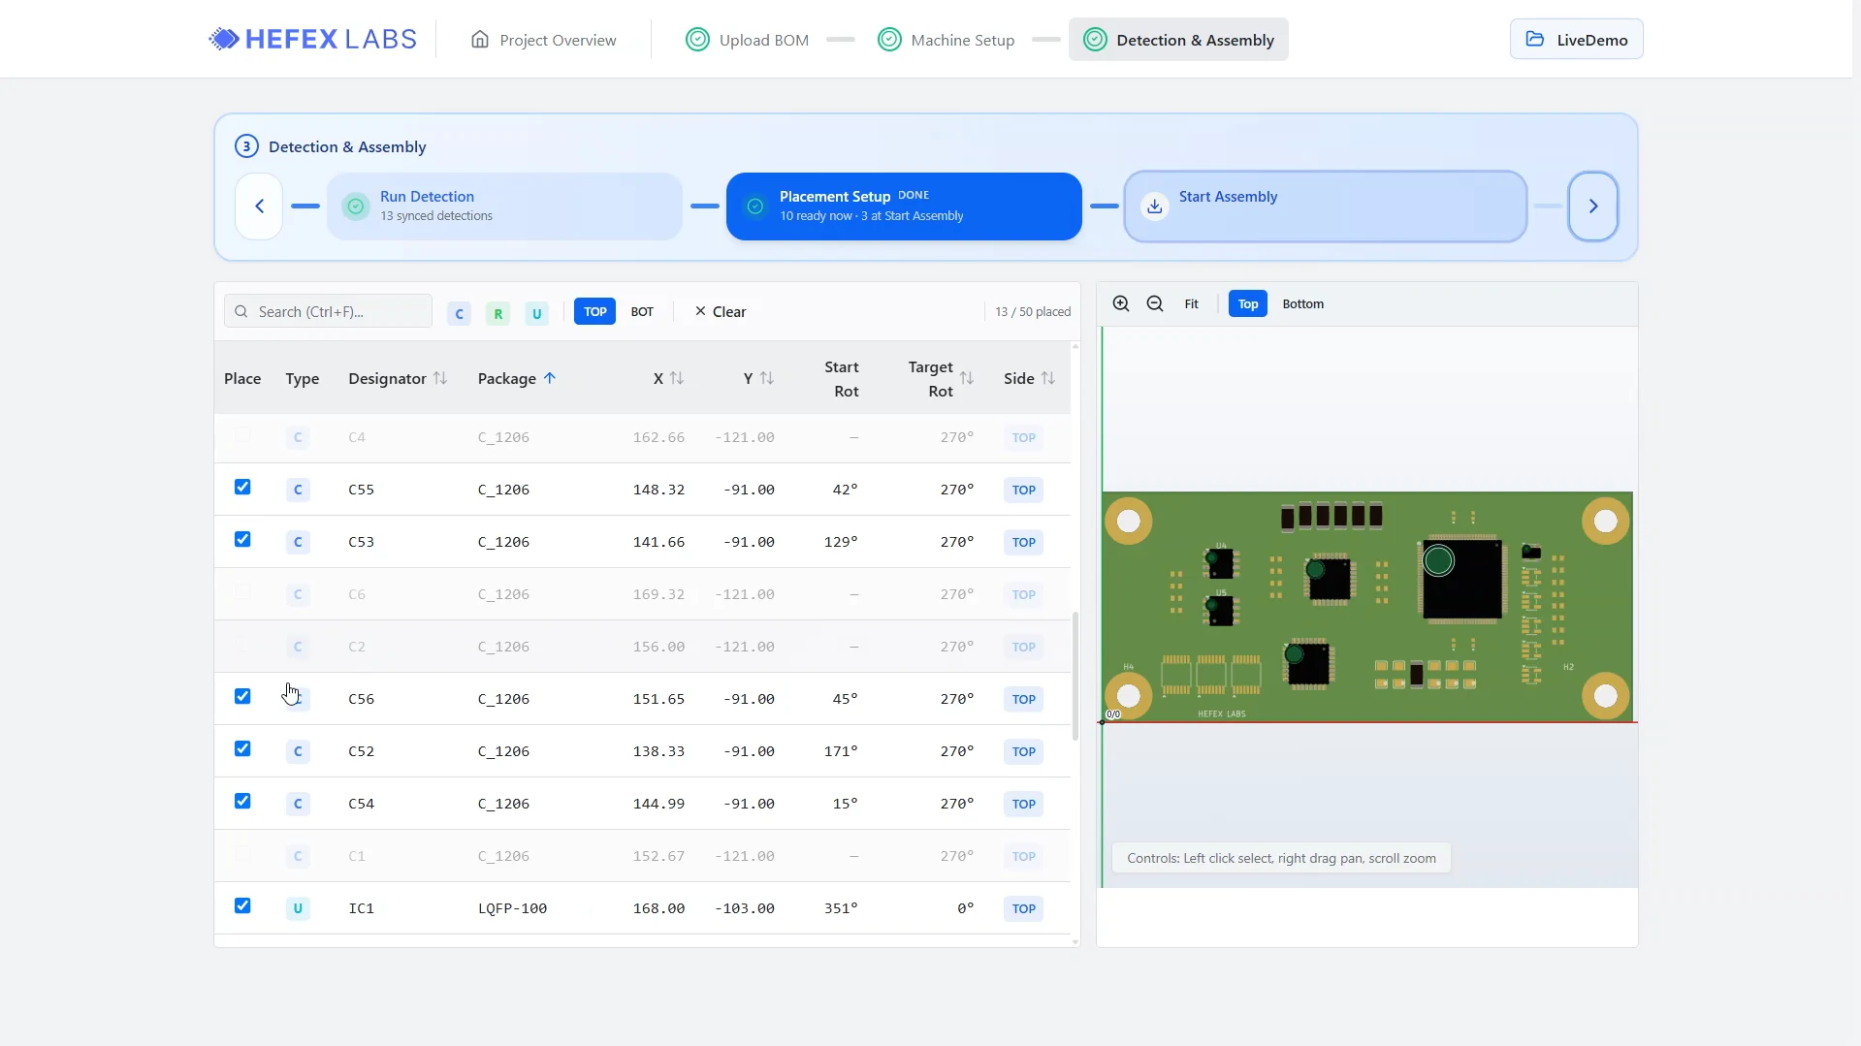Click the Detection & Assembly checkmark icon
Screen dimensions: 1861x1046
click(1094, 40)
